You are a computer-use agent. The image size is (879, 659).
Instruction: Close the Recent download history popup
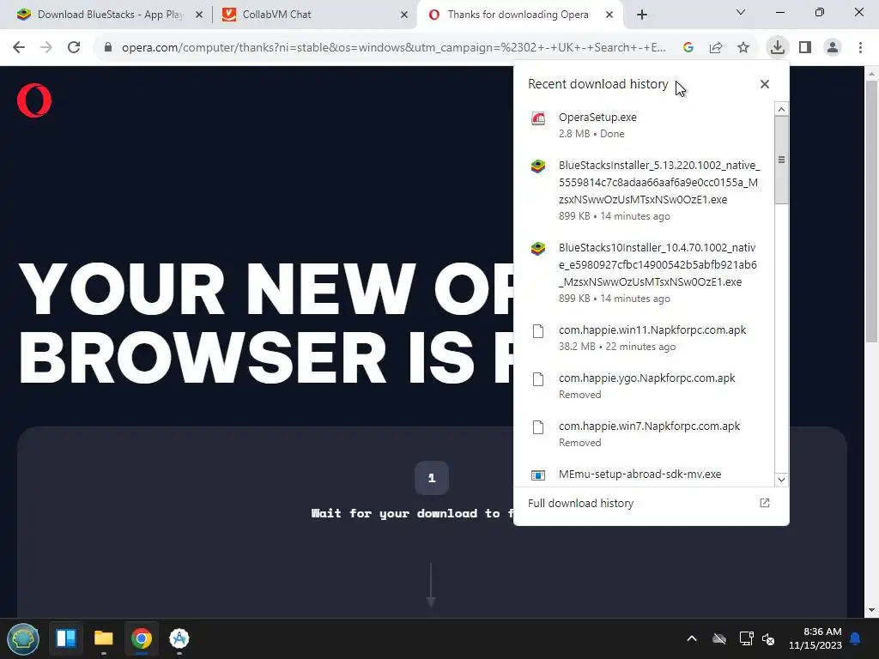tap(765, 84)
